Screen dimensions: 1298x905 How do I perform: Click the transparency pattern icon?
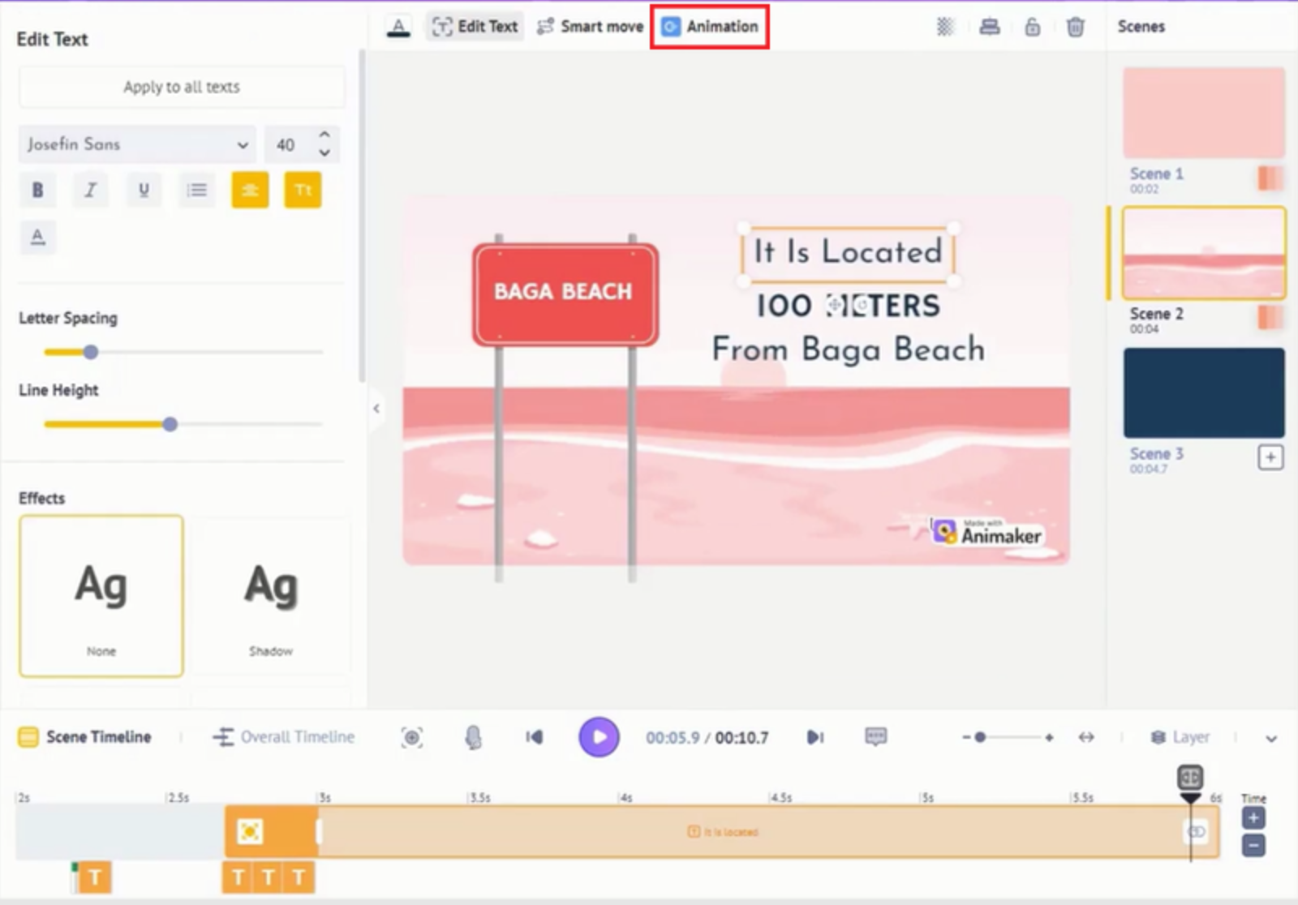(x=946, y=26)
